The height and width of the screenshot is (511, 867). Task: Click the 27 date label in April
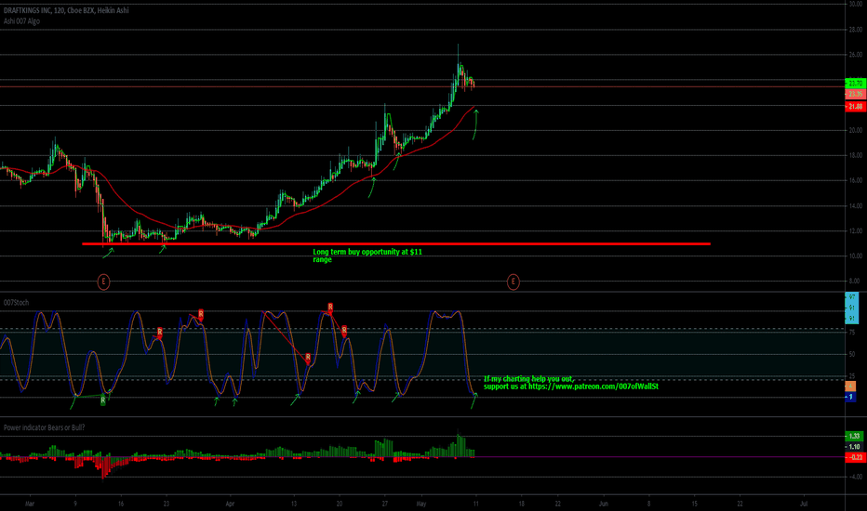coord(385,504)
